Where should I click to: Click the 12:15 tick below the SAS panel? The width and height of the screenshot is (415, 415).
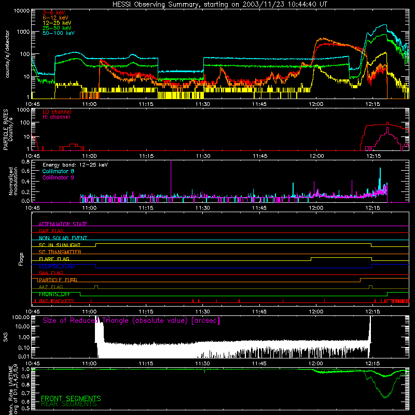(373, 364)
